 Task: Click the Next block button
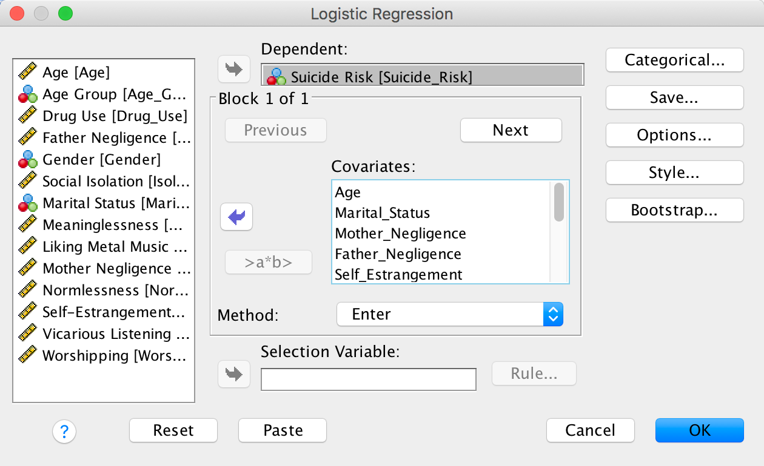point(511,130)
